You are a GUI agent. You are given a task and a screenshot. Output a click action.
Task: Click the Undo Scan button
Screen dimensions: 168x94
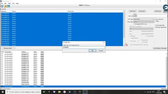click(158, 11)
